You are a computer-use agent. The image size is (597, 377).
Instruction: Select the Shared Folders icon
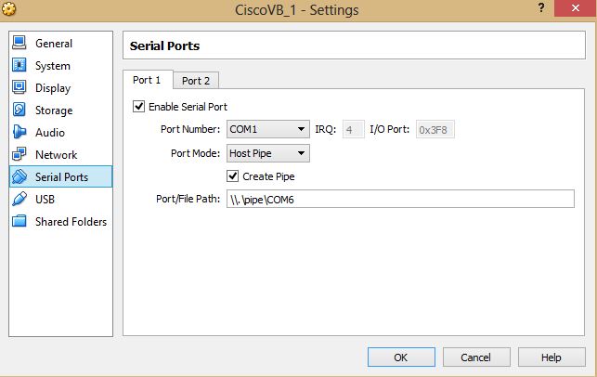pyautogui.click(x=19, y=222)
